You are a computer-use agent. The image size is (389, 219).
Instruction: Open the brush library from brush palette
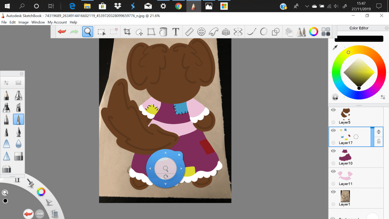(18, 83)
